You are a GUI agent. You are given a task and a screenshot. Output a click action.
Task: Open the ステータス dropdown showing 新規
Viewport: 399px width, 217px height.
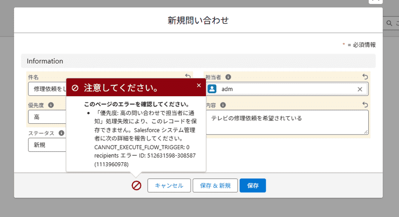(x=48, y=145)
